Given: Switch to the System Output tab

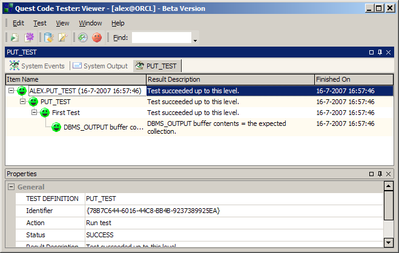Looking at the screenshot, I should pyautogui.click(x=100, y=66).
